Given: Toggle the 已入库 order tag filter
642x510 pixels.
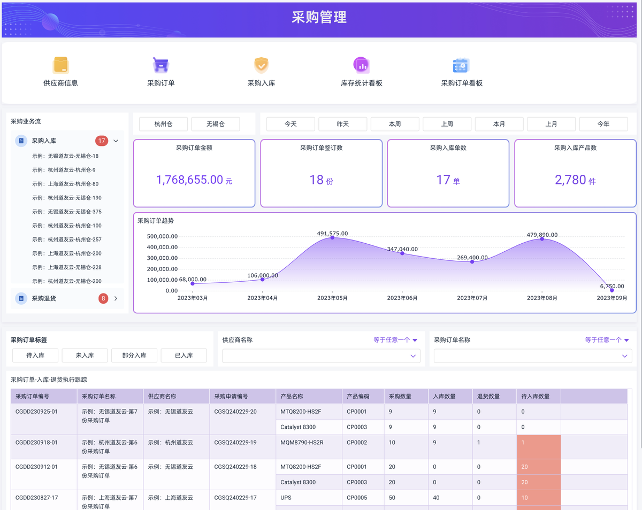Looking at the screenshot, I should coord(184,355).
